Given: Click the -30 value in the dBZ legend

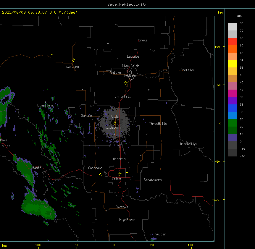Looking at the screenshot, I should [x=242, y=156].
